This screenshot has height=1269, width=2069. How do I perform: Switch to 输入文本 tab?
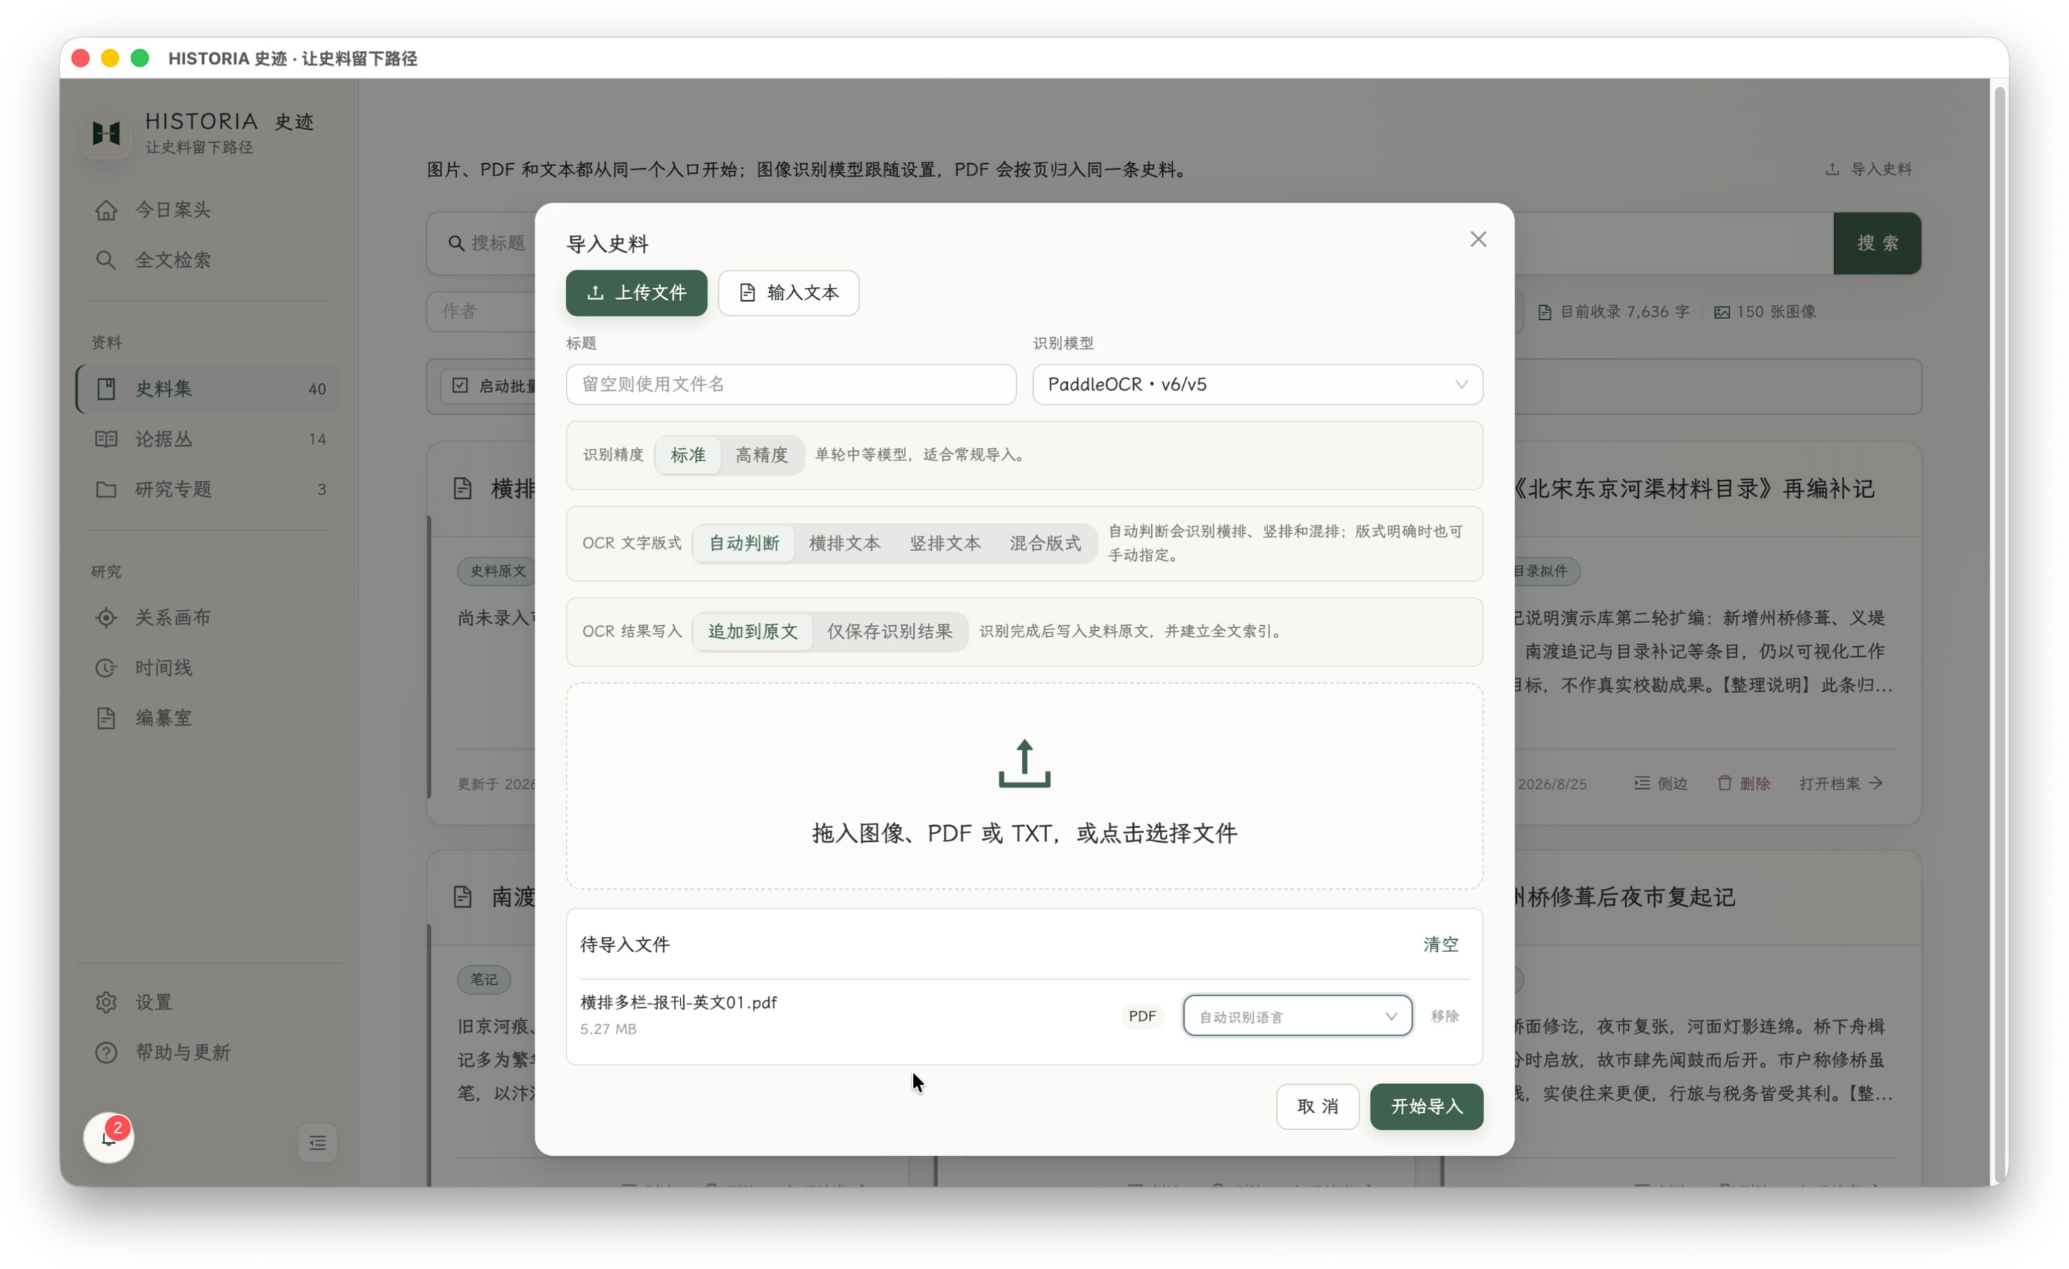[789, 293]
